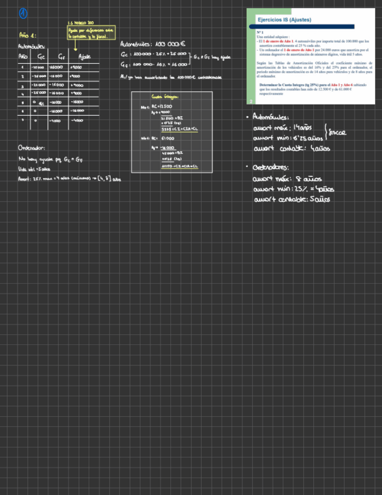Click the "21 500 = BI" line
Screen dimensions: 382x495
click(172, 118)
